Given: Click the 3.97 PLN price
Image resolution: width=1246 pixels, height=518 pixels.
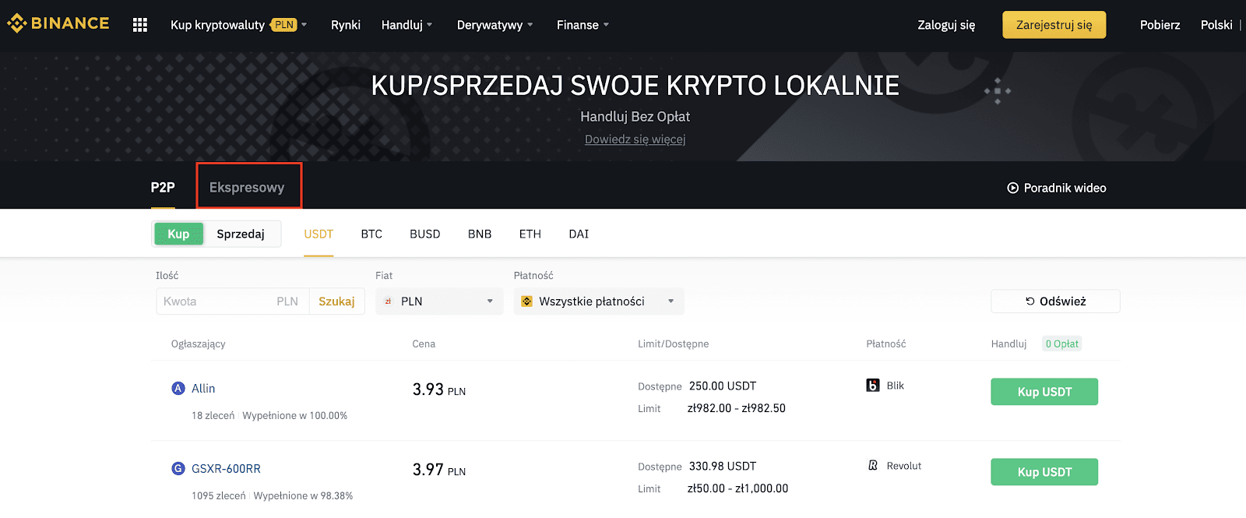Looking at the screenshot, I should (x=439, y=470).
